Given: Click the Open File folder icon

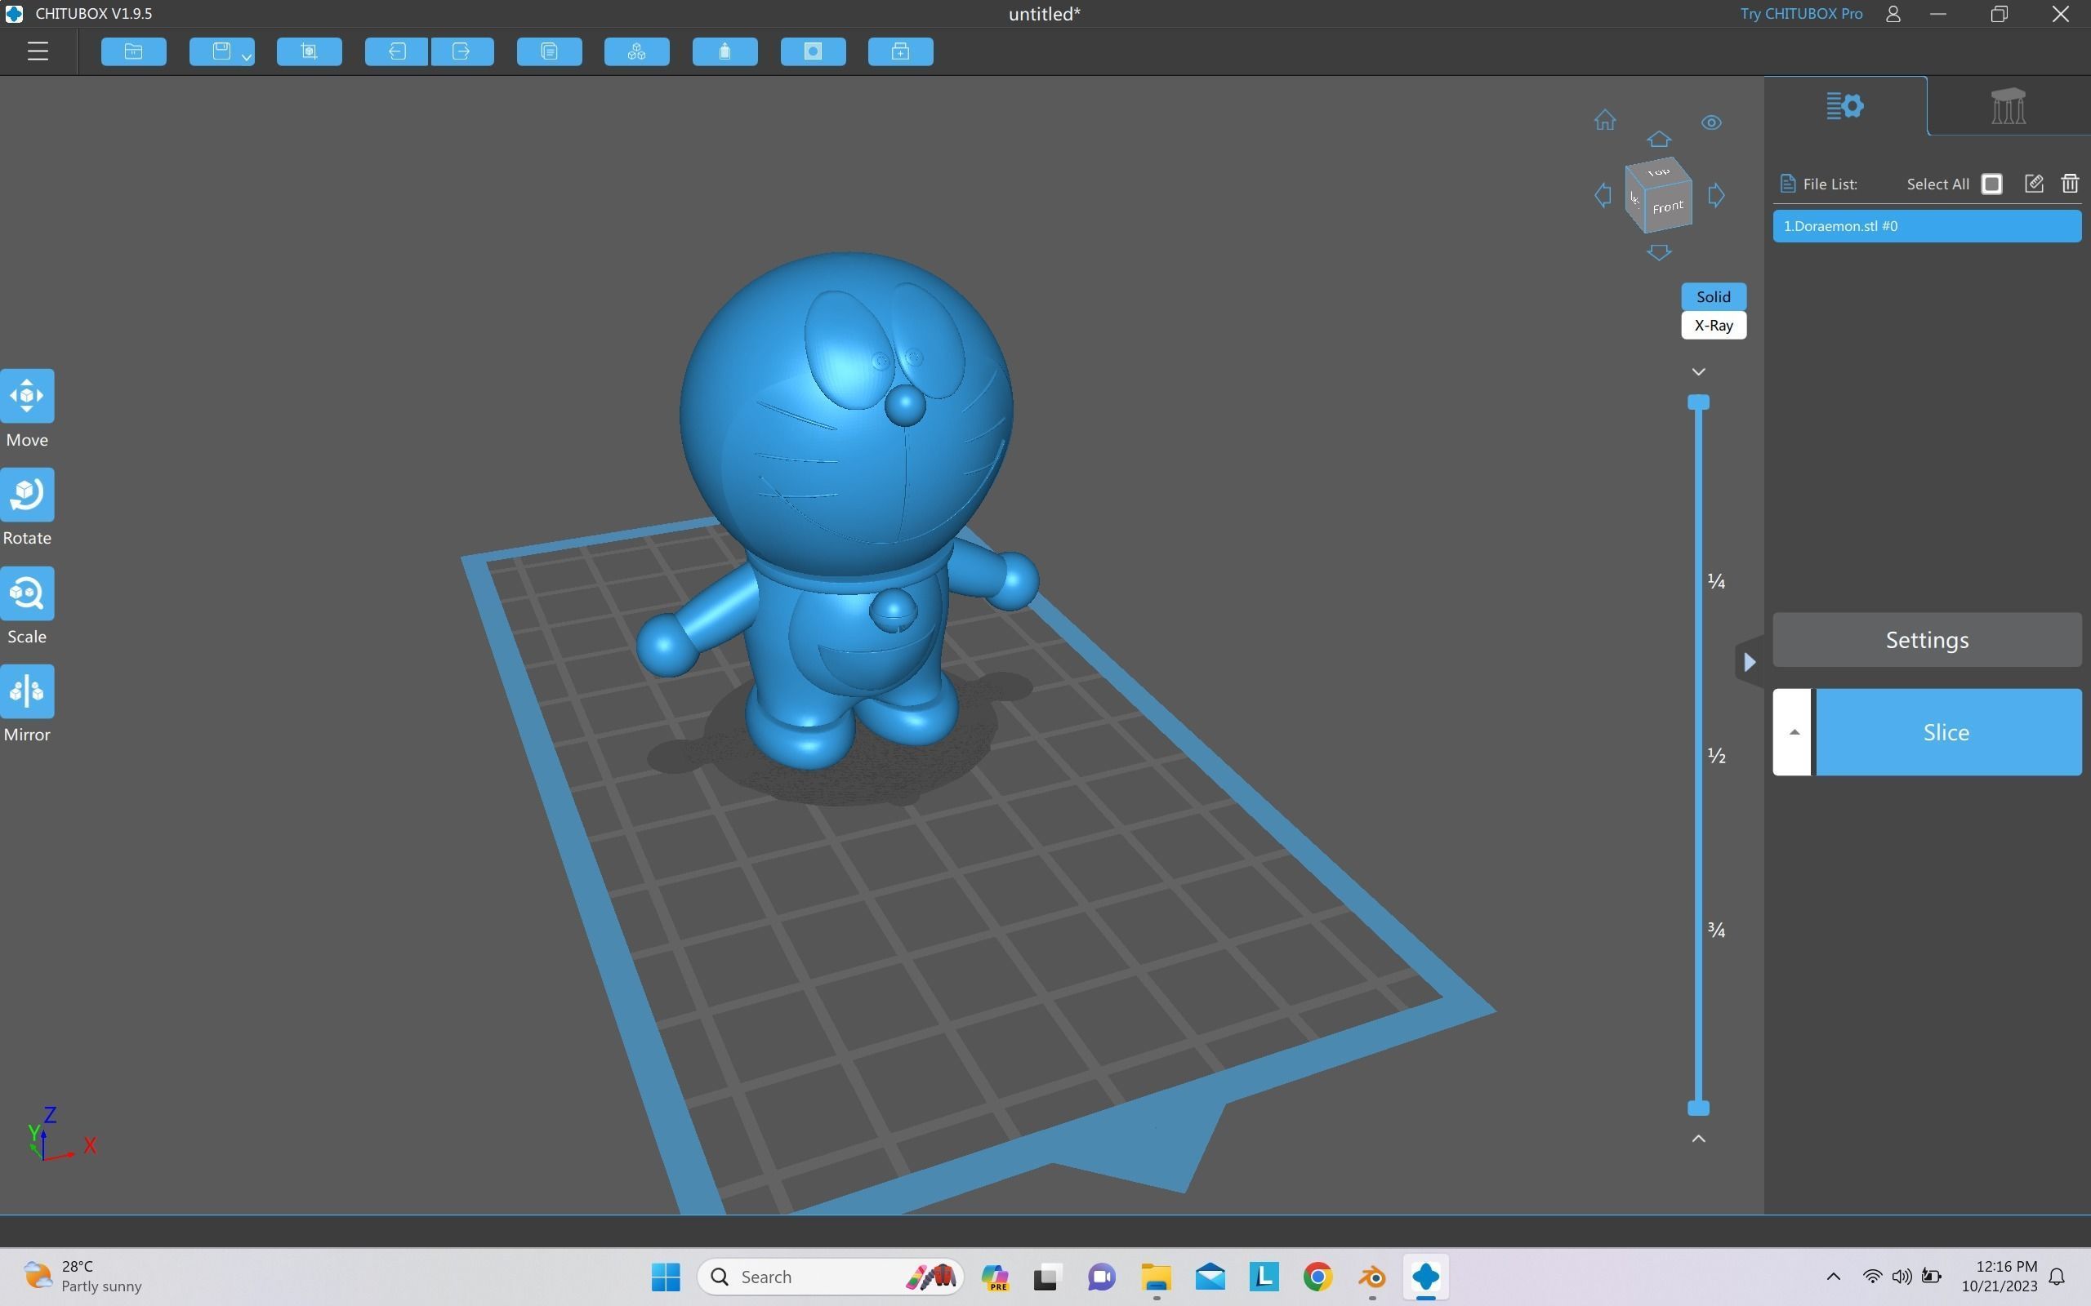Looking at the screenshot, I should 133,51.
